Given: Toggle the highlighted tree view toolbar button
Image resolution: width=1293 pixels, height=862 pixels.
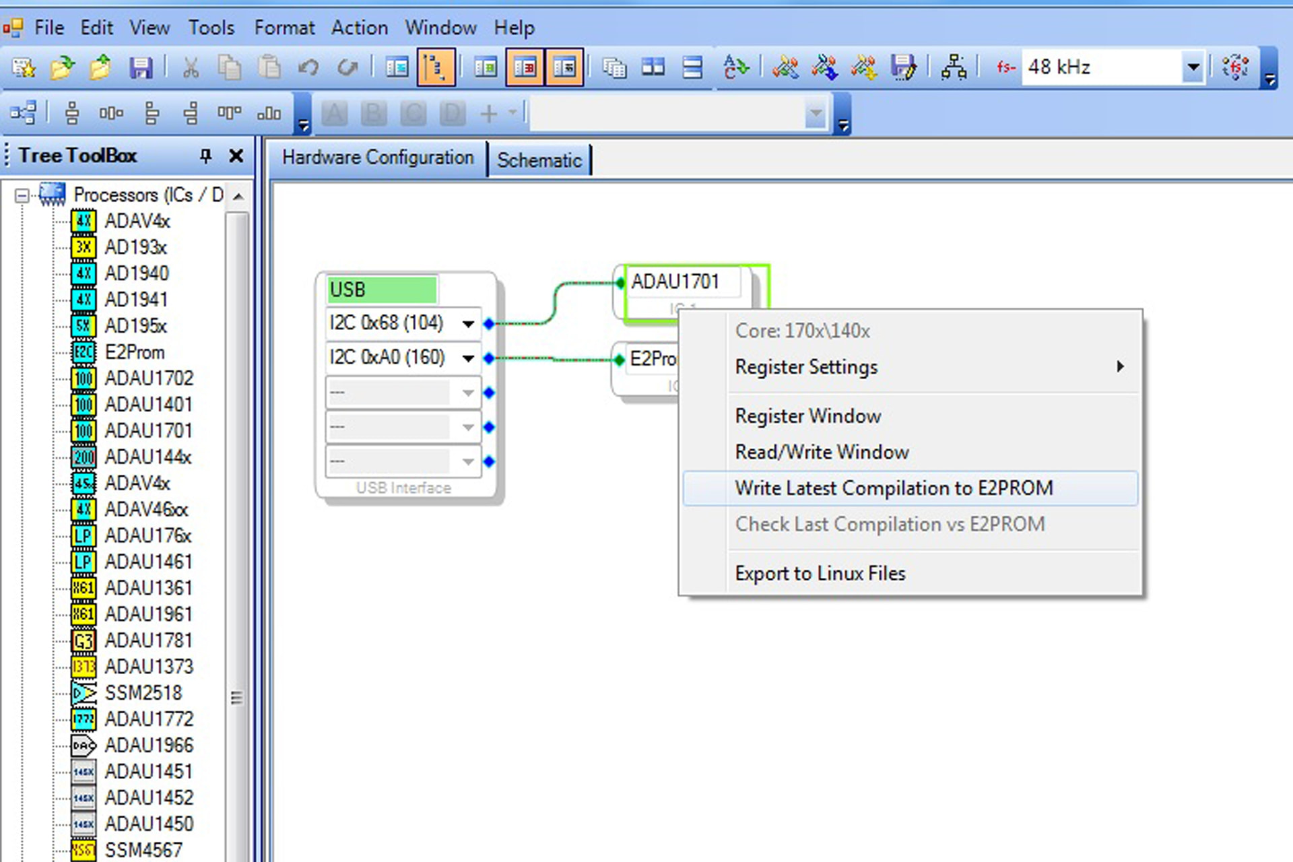Looking at the screenshot, I should tap(436, 67).
